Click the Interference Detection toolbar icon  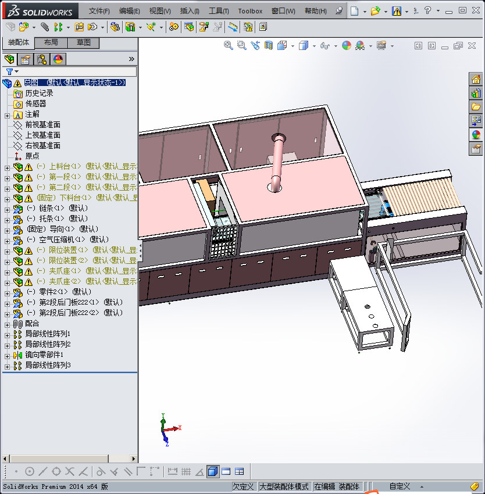click(248, 27)
